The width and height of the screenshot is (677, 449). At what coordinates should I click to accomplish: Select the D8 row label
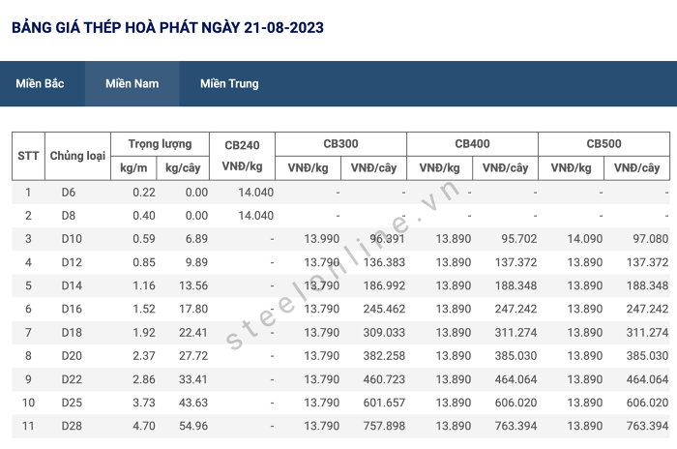tap(69, 216)
